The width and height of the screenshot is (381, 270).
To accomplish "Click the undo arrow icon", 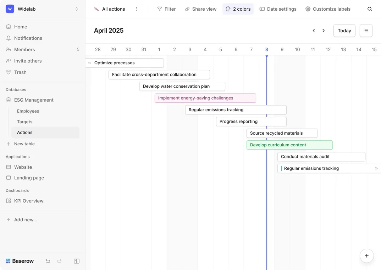I will click(x=48, y=261).
